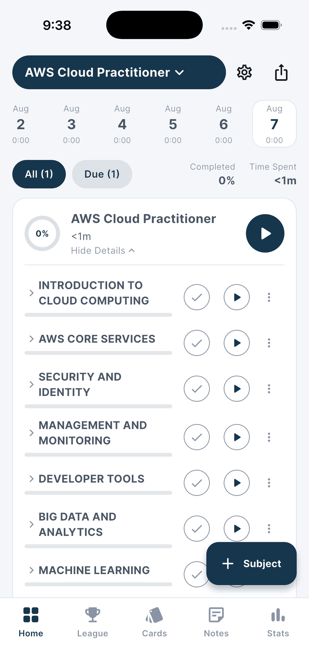Mark Security and Identity as complete
Image resolution: width=309 pixels, height=672 pixels.
(197, 389)
